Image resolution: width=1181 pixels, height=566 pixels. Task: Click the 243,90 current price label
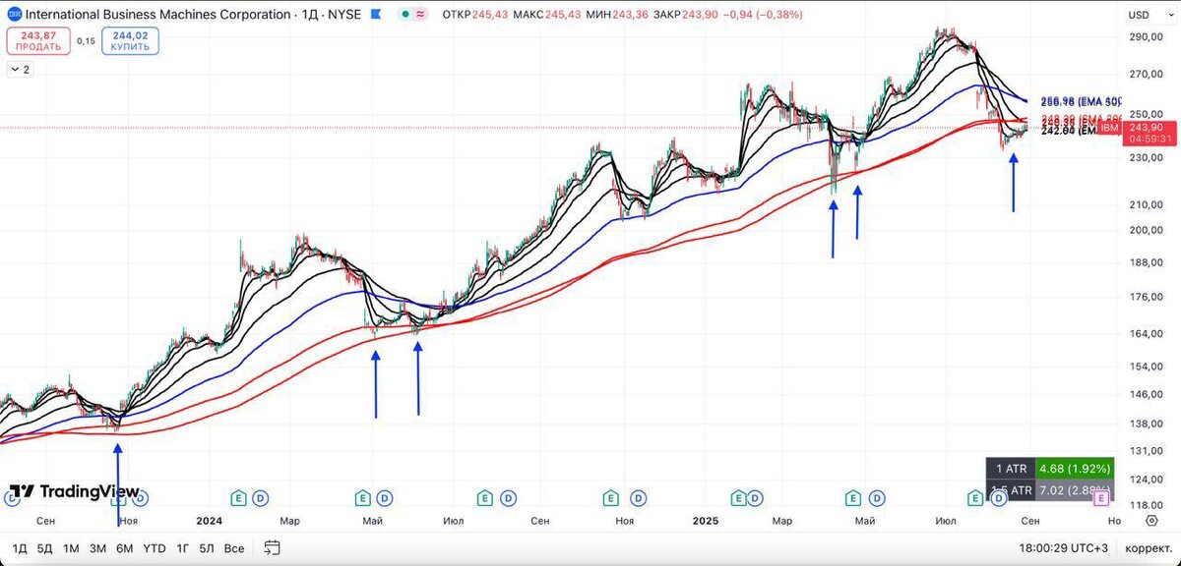pos(1148,128)
